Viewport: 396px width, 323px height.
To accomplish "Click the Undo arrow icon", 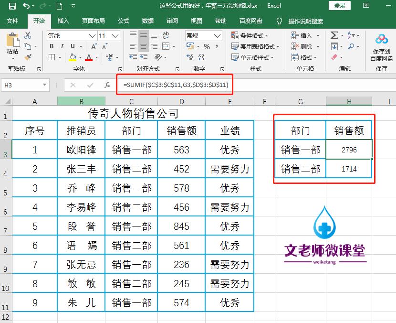I will coord(27,6).
